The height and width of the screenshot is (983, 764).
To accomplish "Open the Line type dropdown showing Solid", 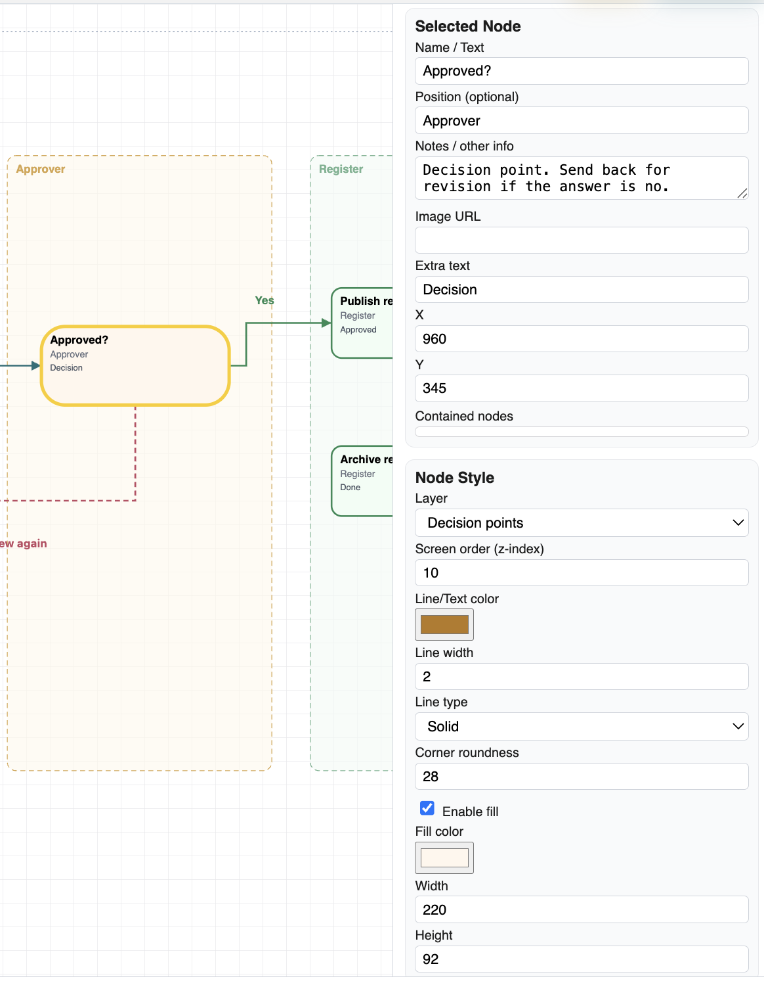I will point(582,727).
